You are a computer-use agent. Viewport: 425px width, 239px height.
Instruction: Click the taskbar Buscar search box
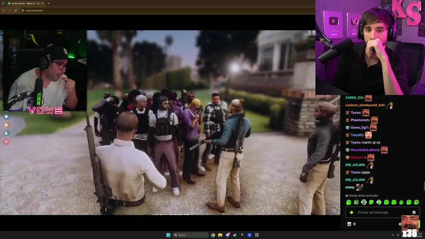pyautogui.click(x=191, y=235)
